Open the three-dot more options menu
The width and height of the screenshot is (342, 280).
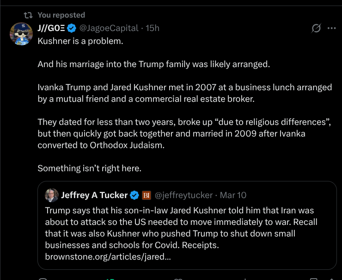pyautogui.click(x=331, y=28)
